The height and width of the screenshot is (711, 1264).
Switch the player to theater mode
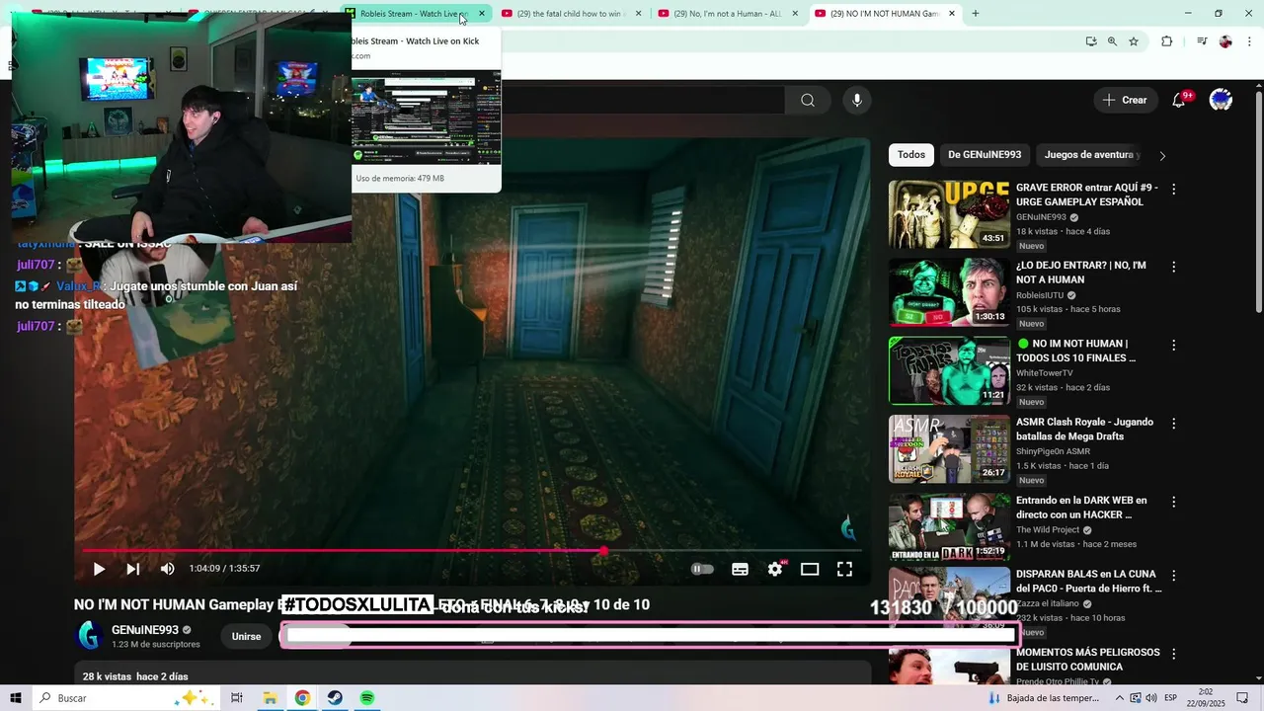pos(810,569)
